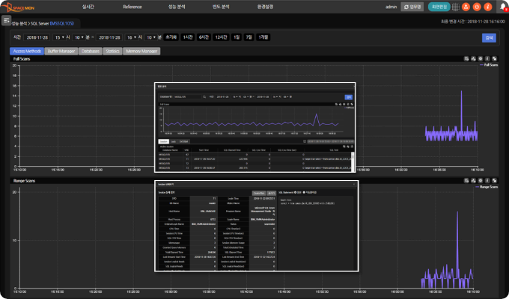This screenshot has width=509, height=299.
Task: Open the Reference menu
Action: coord(132,7)
